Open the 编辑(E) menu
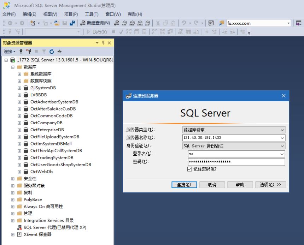The width and height of the screenshot is (304, 245). (29, 14)
